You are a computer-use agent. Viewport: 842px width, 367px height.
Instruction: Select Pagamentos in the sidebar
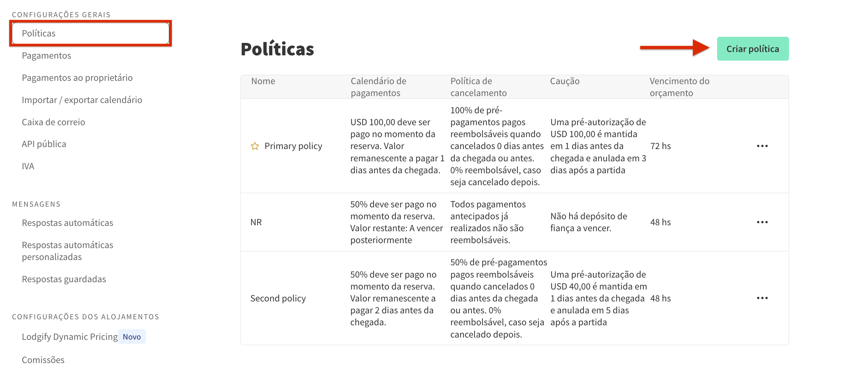[46, 56]
